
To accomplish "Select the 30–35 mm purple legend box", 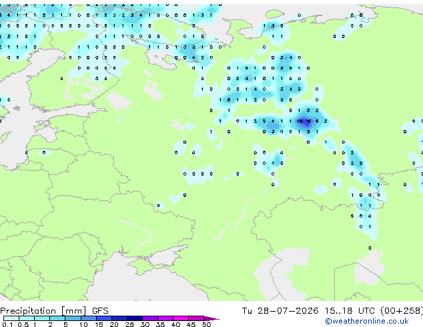I will point(150,318).
